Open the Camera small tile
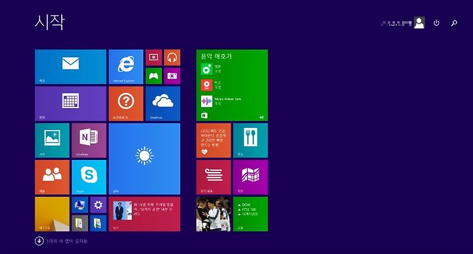Image resolution: width=473 pixels, height=254 pixels. point(172,76)
